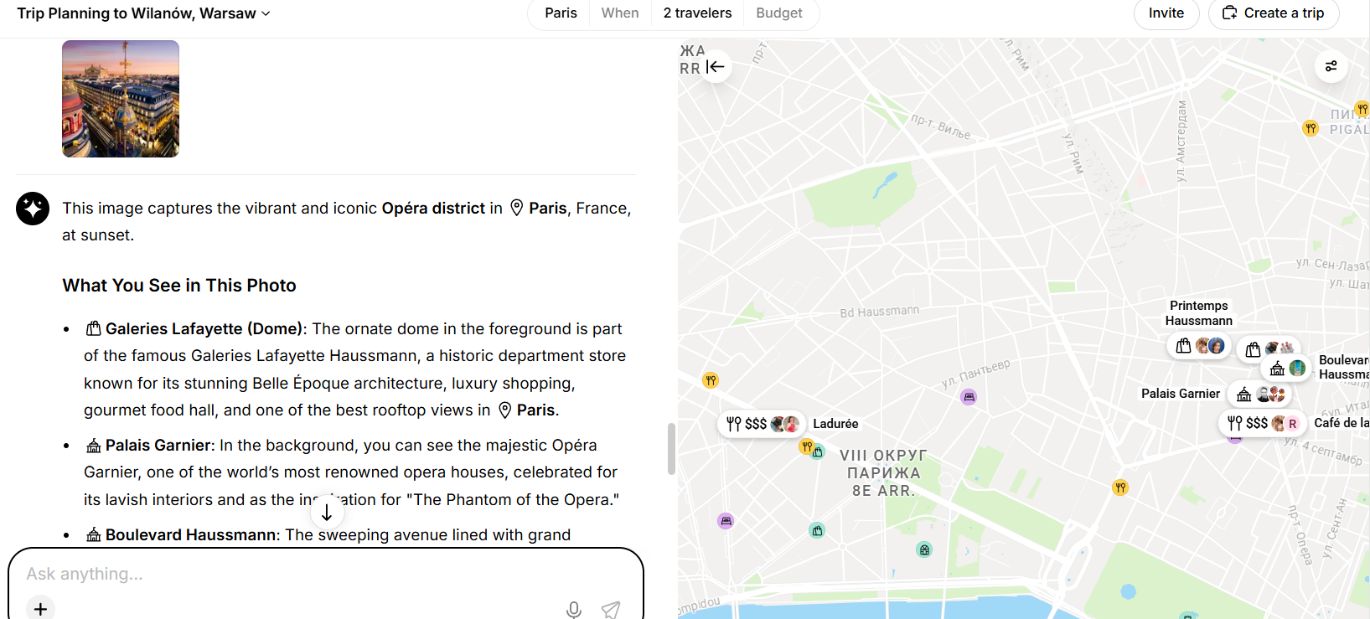
Task: Click the Invite button
Action: (x=1166, y=13)
